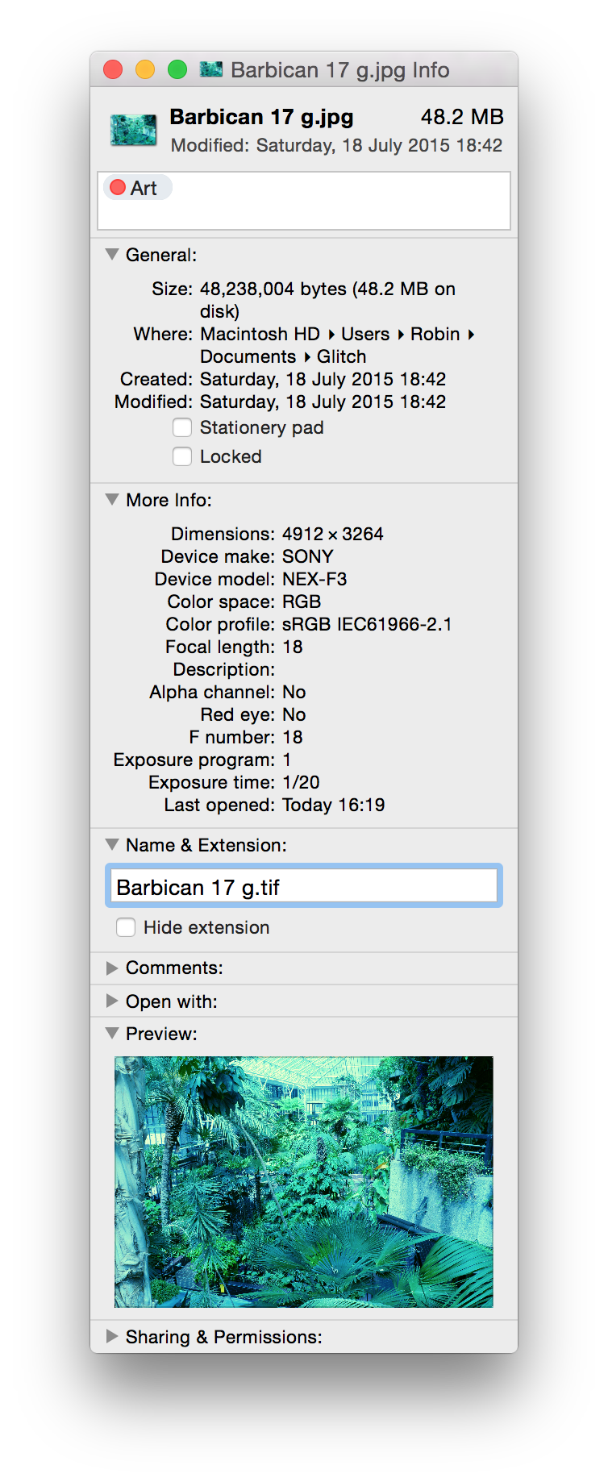Collapse the Preview section
The image size is (608, 1482).
click(x=112, y=1034)
